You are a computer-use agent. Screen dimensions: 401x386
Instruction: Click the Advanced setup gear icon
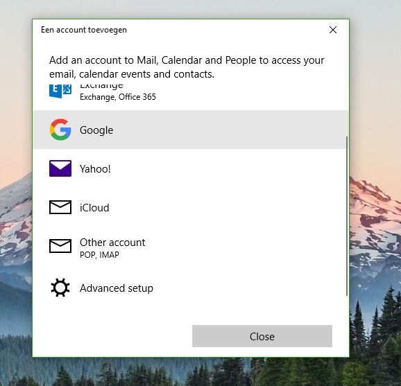tap(60, 288)
